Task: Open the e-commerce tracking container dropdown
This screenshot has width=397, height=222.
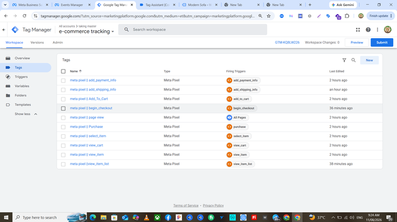Action: (x=86, y=31)
